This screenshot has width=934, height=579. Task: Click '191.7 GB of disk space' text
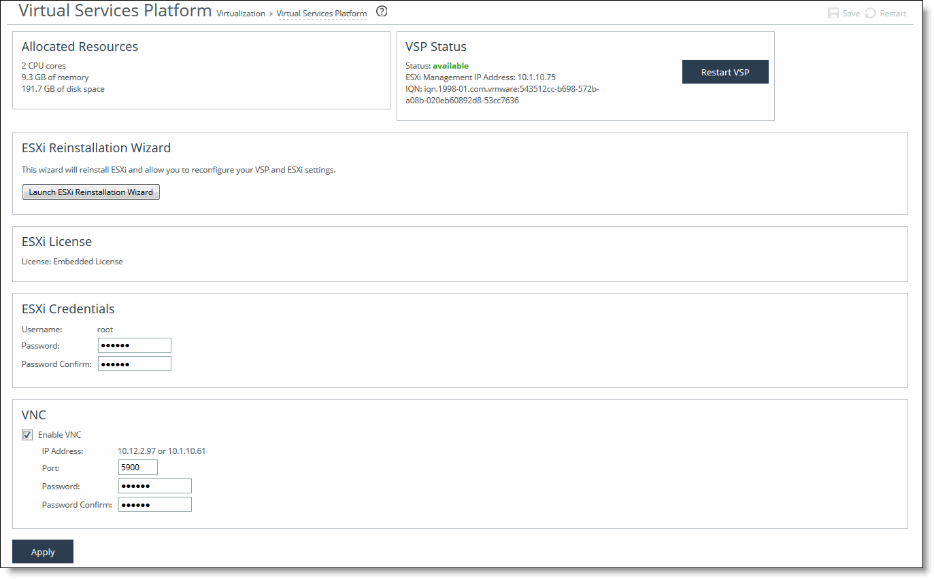63,89
